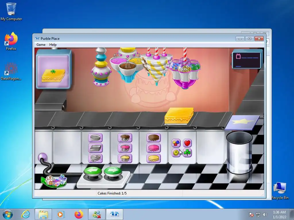Screen dimensions: 294x220
Task: Open Windows Media Player from taskbar
Action: [61, 214]
